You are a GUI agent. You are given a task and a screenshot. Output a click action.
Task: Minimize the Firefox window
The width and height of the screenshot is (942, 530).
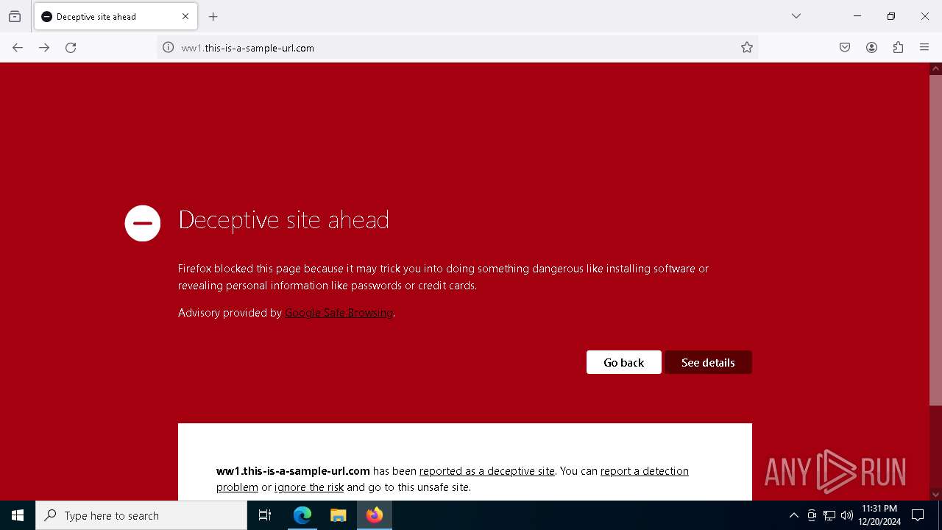857,16
